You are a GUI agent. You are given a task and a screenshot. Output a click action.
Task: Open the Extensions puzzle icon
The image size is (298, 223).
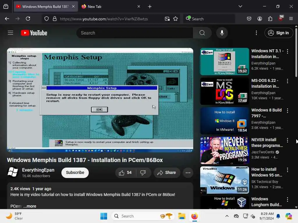tap(270, 19)
